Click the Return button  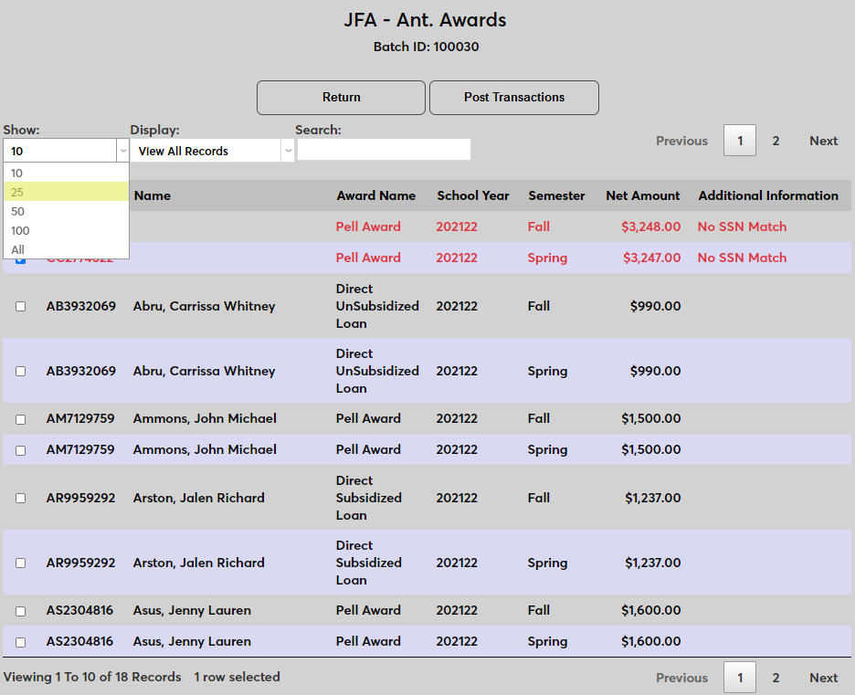(x=340, y=97)
